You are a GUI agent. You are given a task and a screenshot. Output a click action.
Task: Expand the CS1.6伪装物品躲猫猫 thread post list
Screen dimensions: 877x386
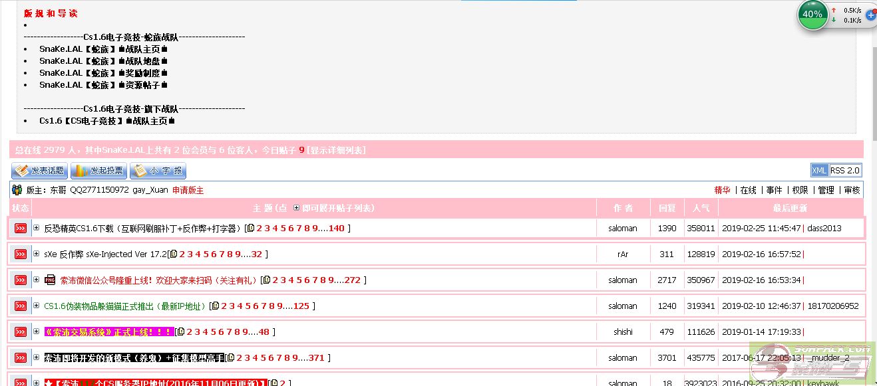pos(37,306)
